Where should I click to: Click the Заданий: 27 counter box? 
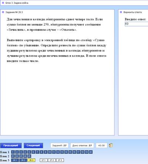59,145
